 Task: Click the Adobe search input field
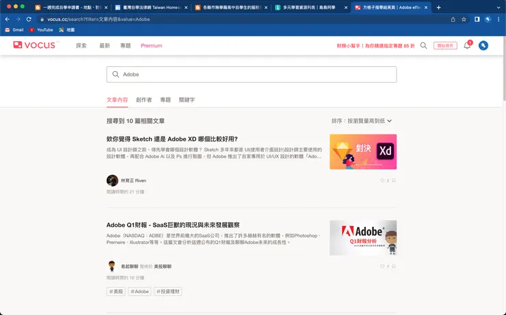pos(252,74)
